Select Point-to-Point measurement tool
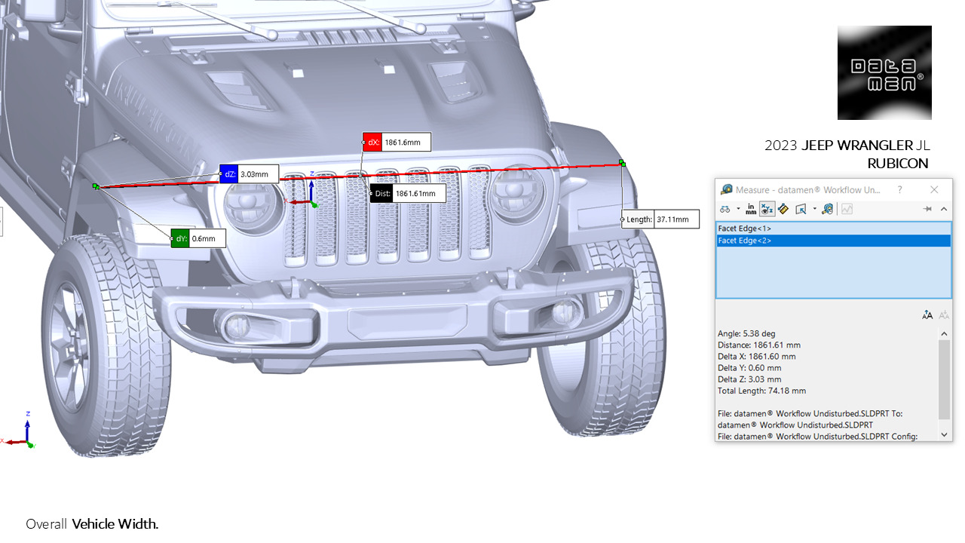Screen dimensions: 965x543 pyautogui.click(x=783, y=209)
